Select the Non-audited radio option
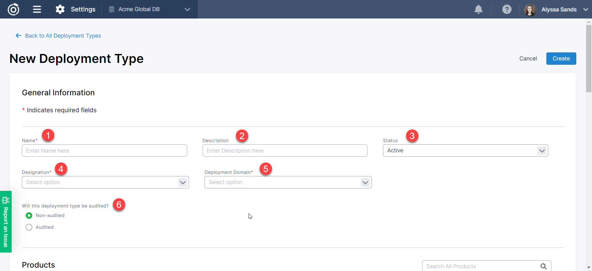The image size is (592, 271). [29, 216]
